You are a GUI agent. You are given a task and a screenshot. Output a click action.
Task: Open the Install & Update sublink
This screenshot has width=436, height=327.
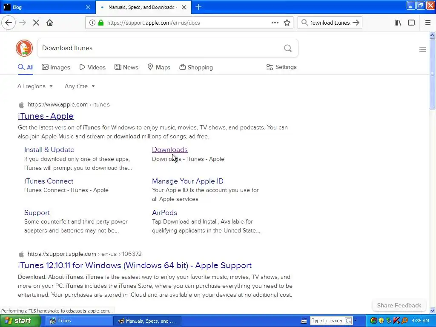tap(49, 149)
